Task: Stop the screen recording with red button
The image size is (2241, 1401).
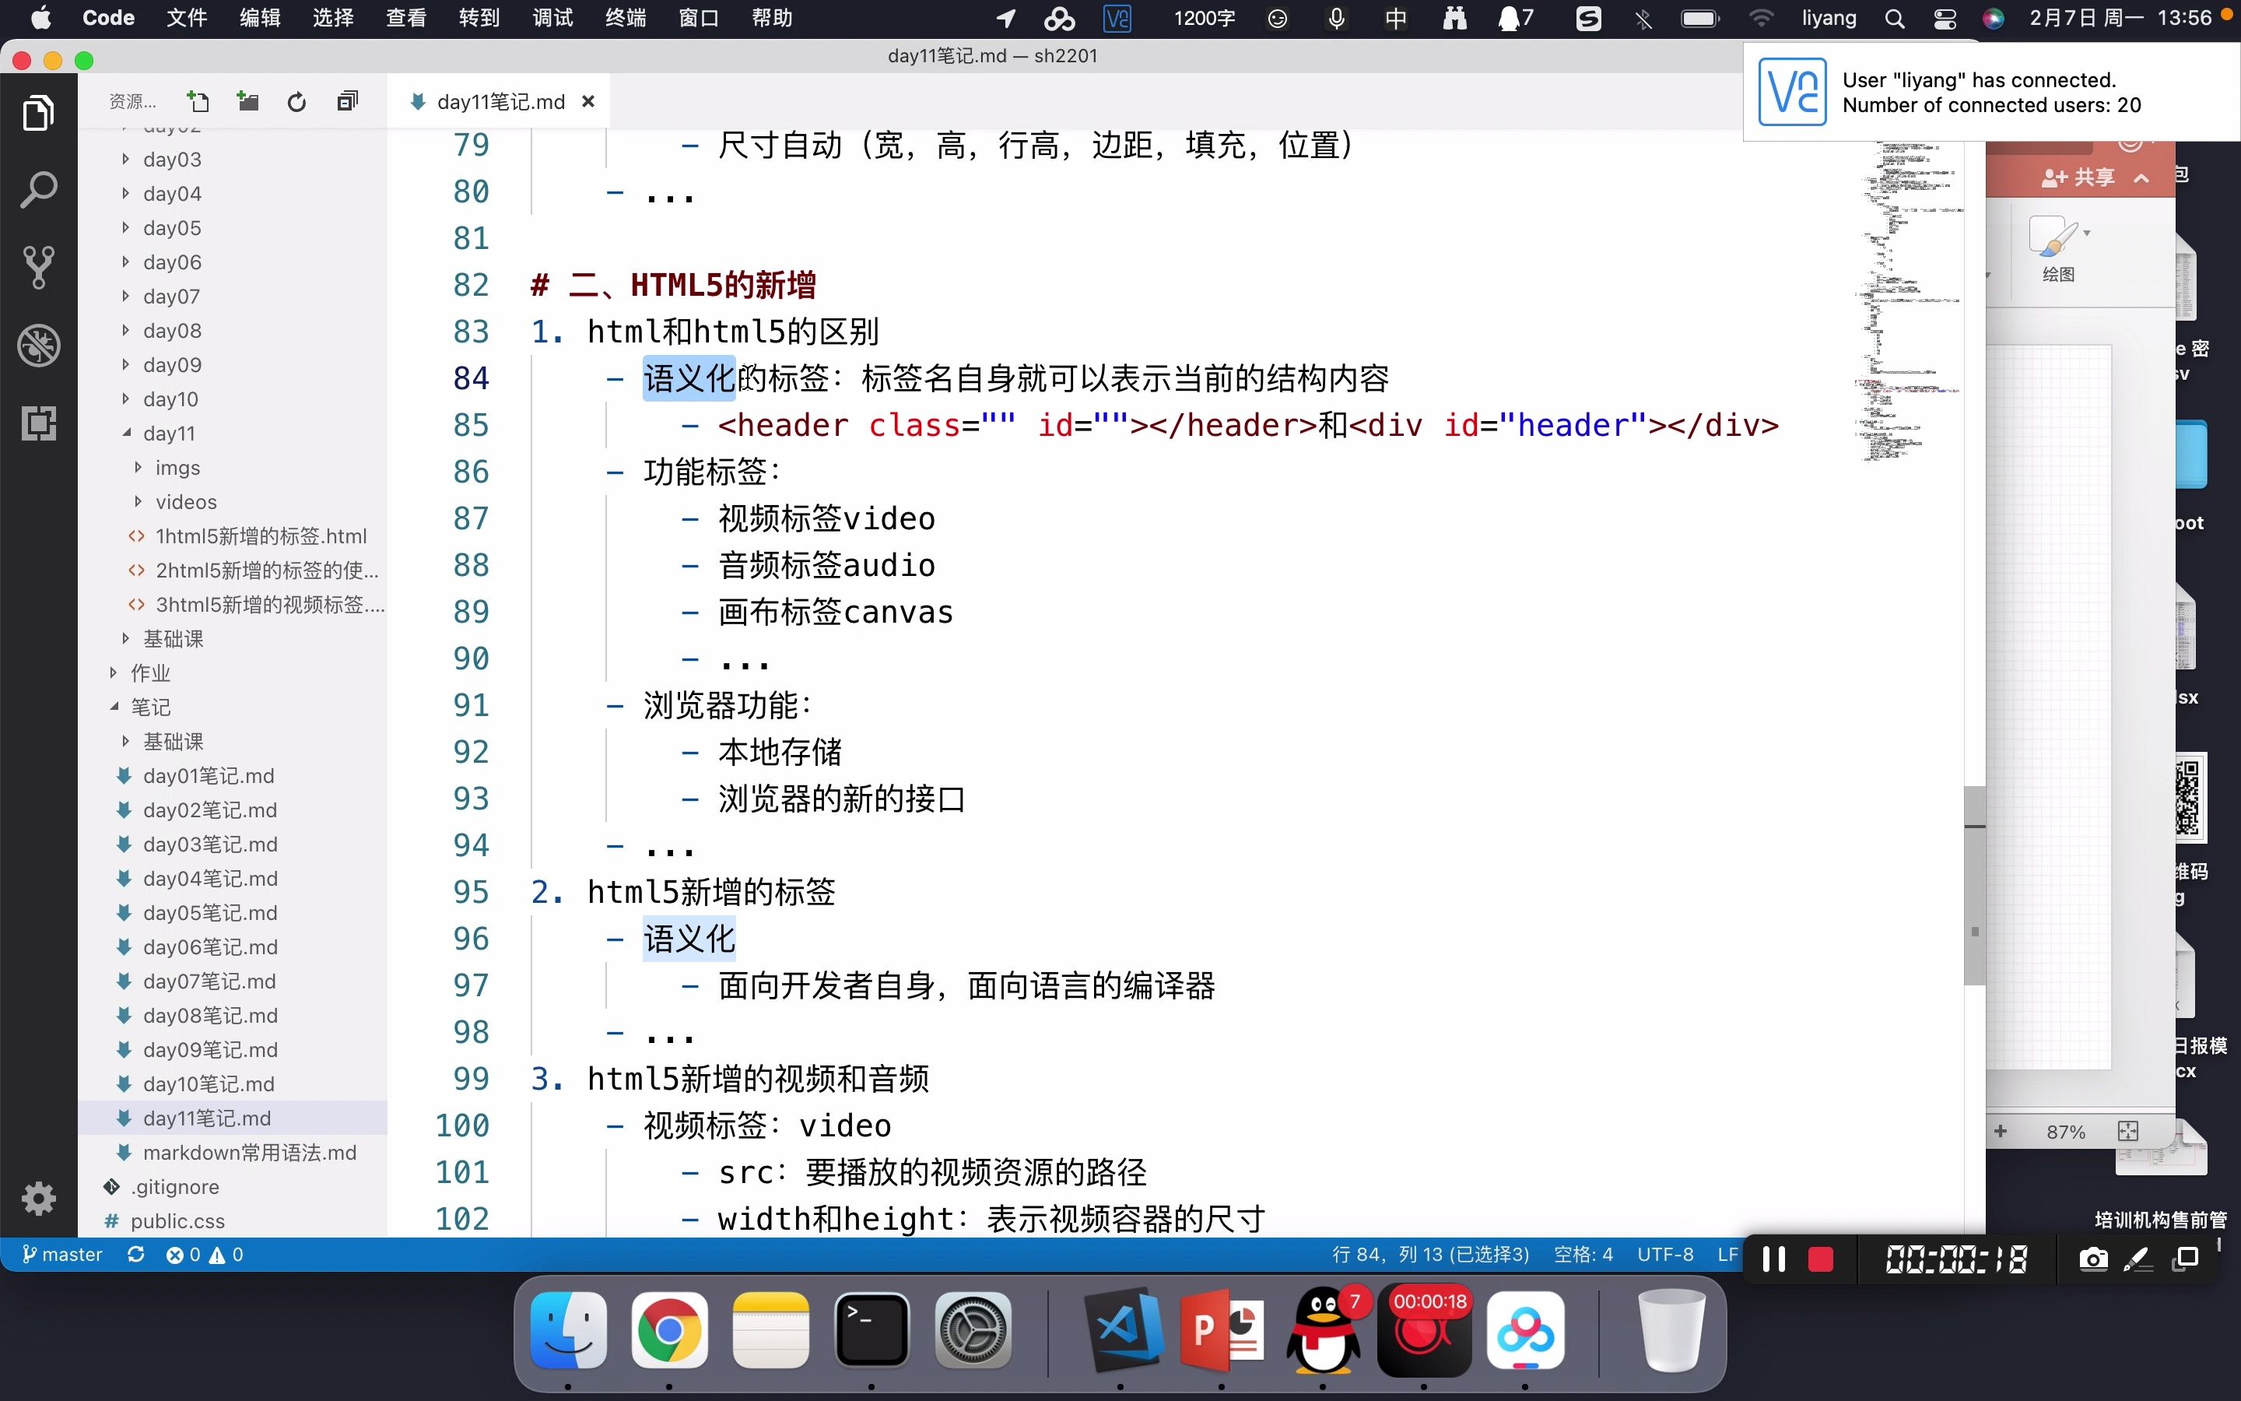Action: click(1820, 1259)
